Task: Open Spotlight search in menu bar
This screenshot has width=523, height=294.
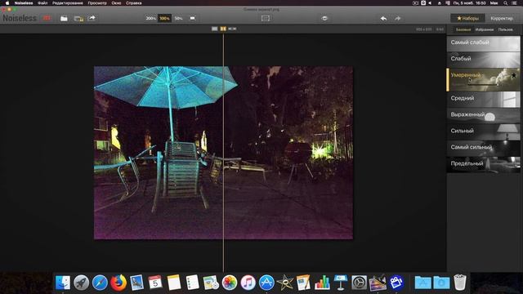Action: click(506, 3)
